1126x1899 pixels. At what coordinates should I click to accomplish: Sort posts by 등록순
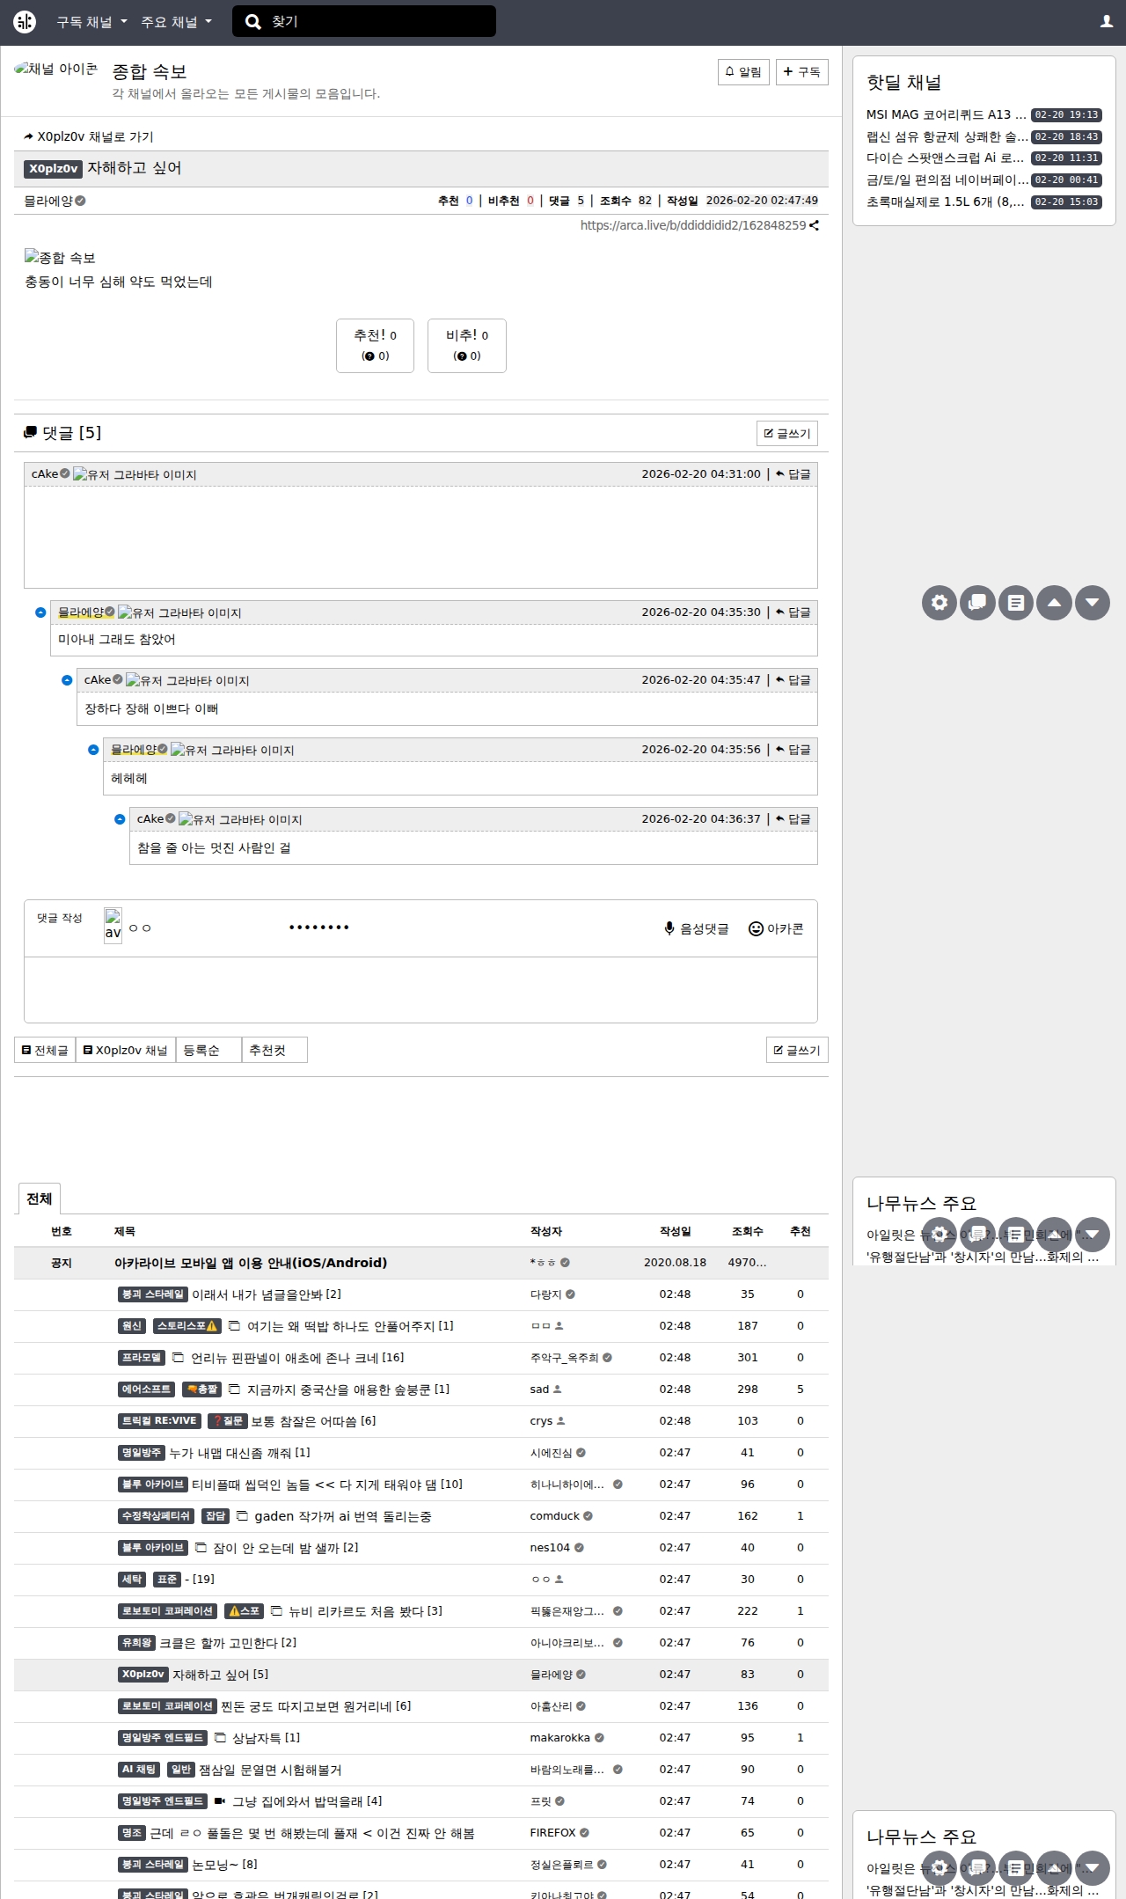tap(208, 1050)
